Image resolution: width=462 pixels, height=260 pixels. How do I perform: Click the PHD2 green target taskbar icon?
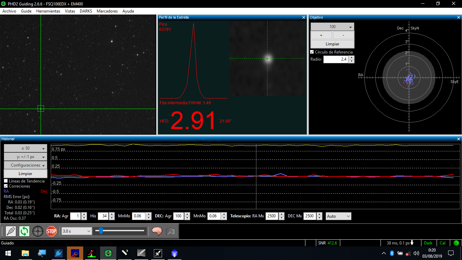click(x=108, y=253)
